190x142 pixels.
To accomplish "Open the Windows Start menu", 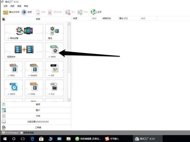I will tap(5, 139).
